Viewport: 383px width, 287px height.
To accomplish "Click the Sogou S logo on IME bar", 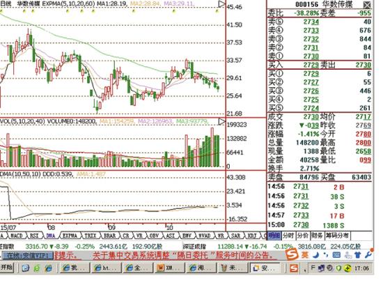I will [292, 254].
